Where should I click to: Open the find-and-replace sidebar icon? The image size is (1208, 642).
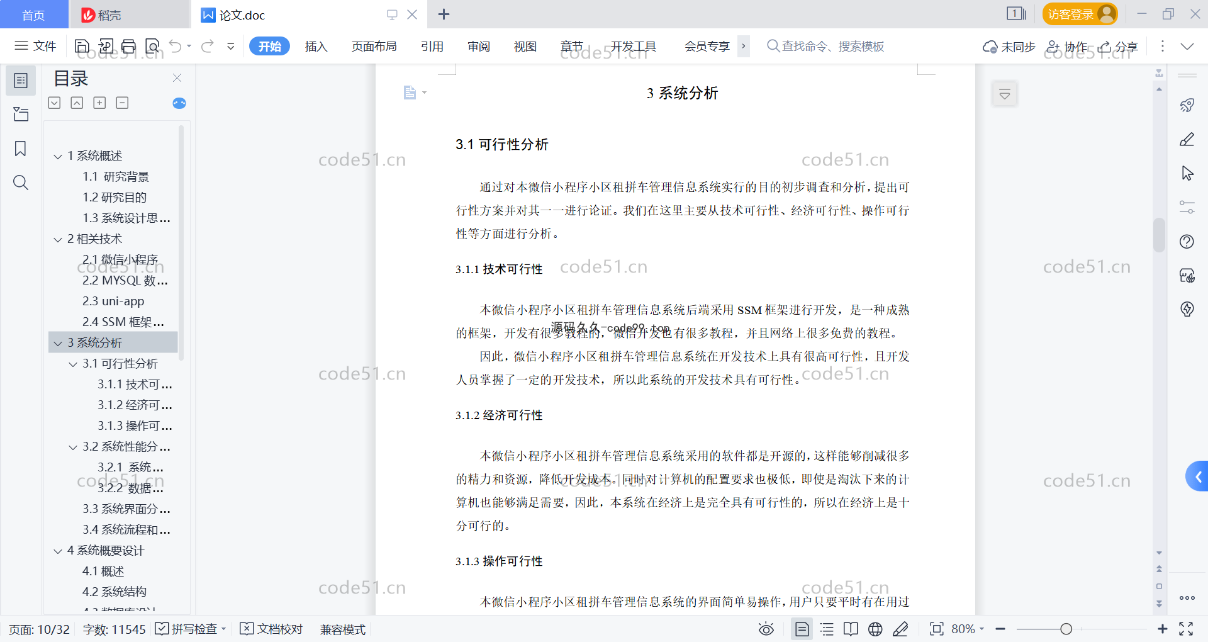coord(21,183)
